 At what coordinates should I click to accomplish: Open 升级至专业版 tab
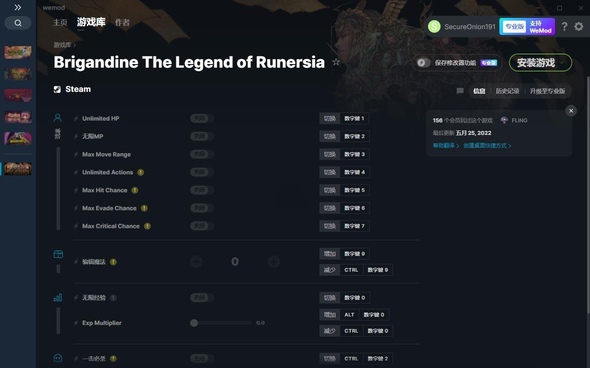tap(547, 91)
